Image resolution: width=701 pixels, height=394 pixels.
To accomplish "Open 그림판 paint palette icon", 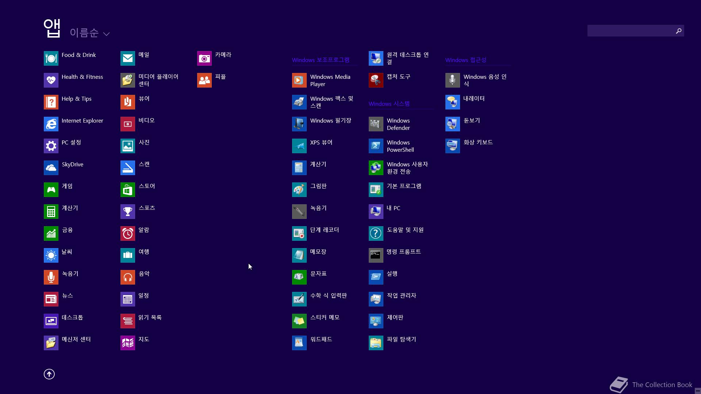I will (x=299, y=190).
